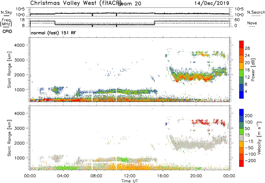Click the date '14/Dec/2019'
This screenshot has height=183, width=265.
click(212, 3)
